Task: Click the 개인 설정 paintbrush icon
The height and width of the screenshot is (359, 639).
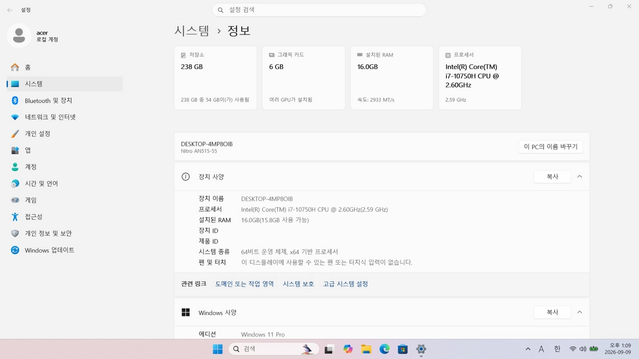Action: coord(15,134)
